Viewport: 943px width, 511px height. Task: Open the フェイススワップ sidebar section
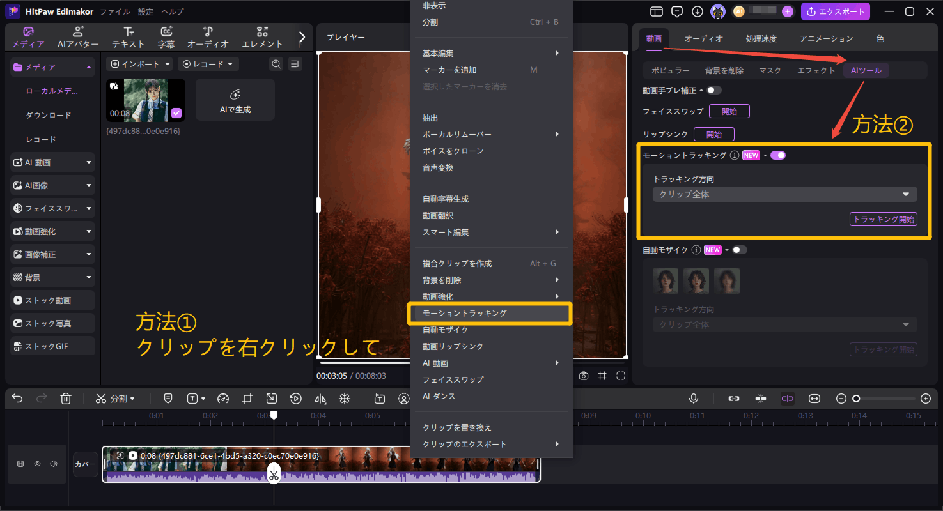[52, 208]
